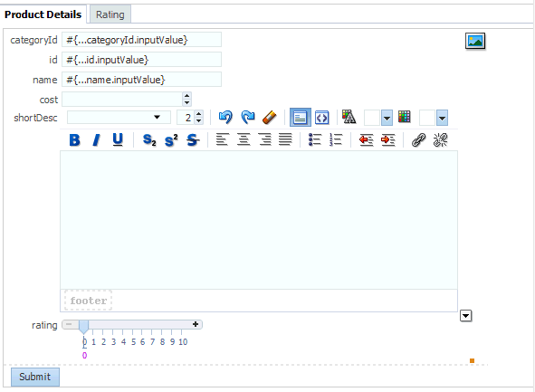This screenshot has width=535, height=392.
Task: Center align text
Action: (x=244, y=139)
